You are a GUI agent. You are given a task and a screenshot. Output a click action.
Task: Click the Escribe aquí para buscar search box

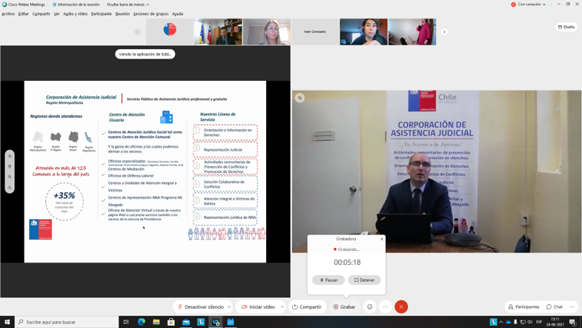click(x=67, y=322)
